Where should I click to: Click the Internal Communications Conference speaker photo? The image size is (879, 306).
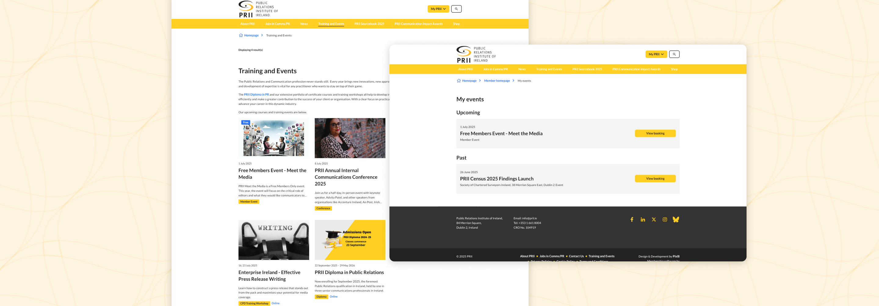tap(350, 138)
